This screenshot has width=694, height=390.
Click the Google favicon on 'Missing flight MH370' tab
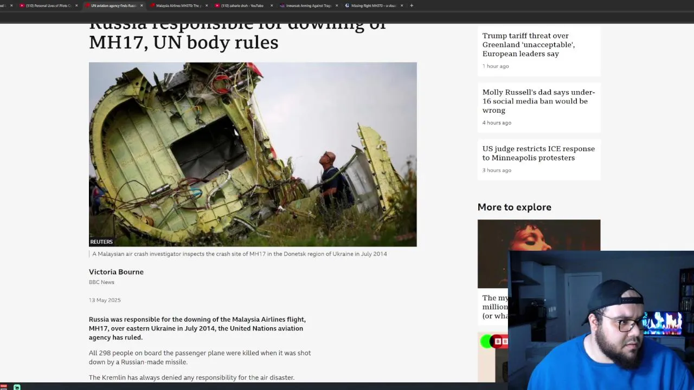pos(347,5)
